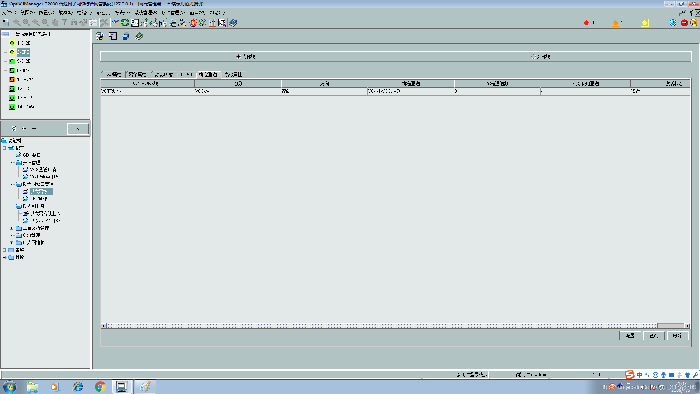
Task: Select the 外部端口 radio button
Action: click(x=533, y=57)
